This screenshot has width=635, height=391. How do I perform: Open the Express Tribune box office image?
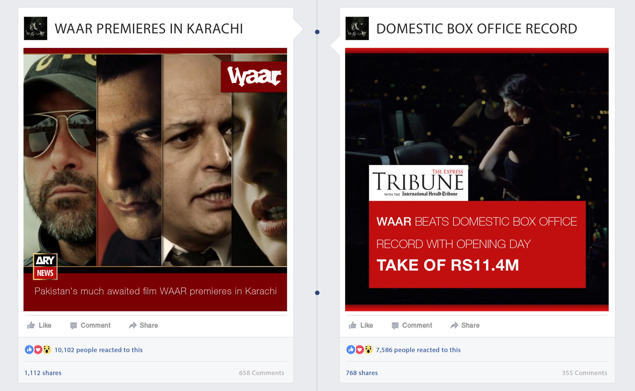477,179
